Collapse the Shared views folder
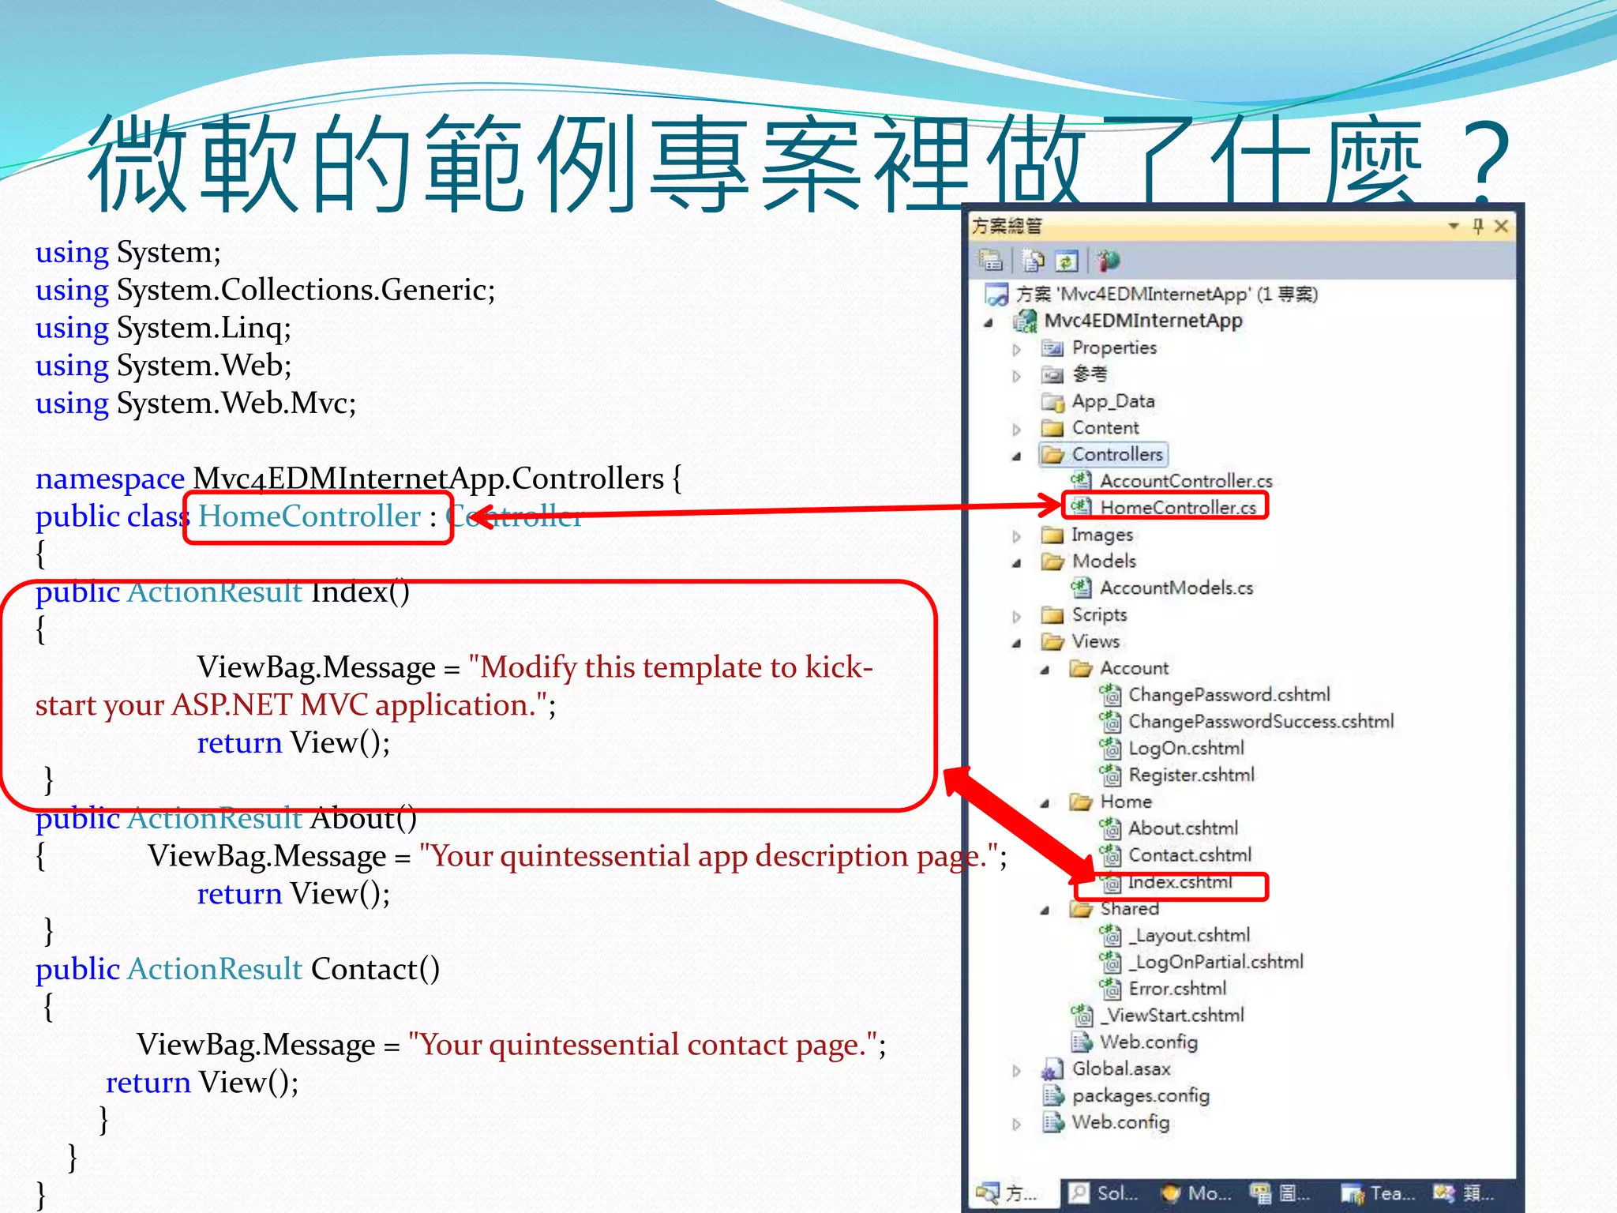 click(1045, 911)
